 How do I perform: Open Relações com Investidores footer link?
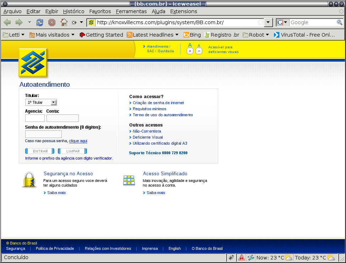tap(108, 249)
